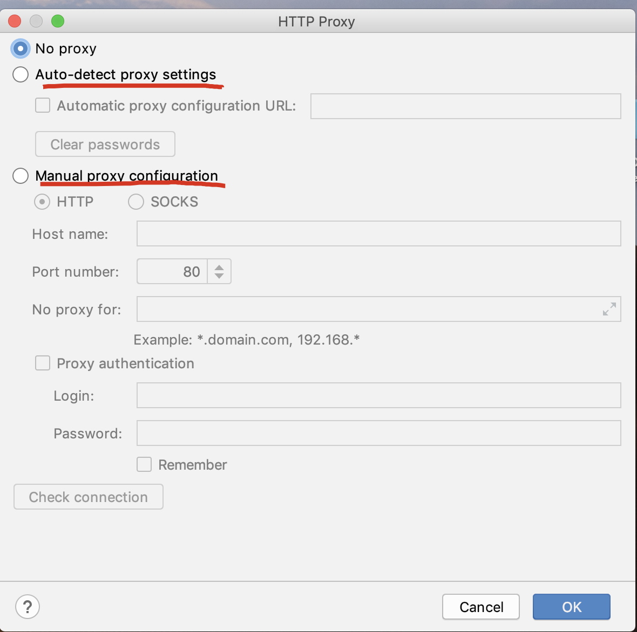Select the No proxy radio option
Screen dimensions: 637x632
coord(21,49)
